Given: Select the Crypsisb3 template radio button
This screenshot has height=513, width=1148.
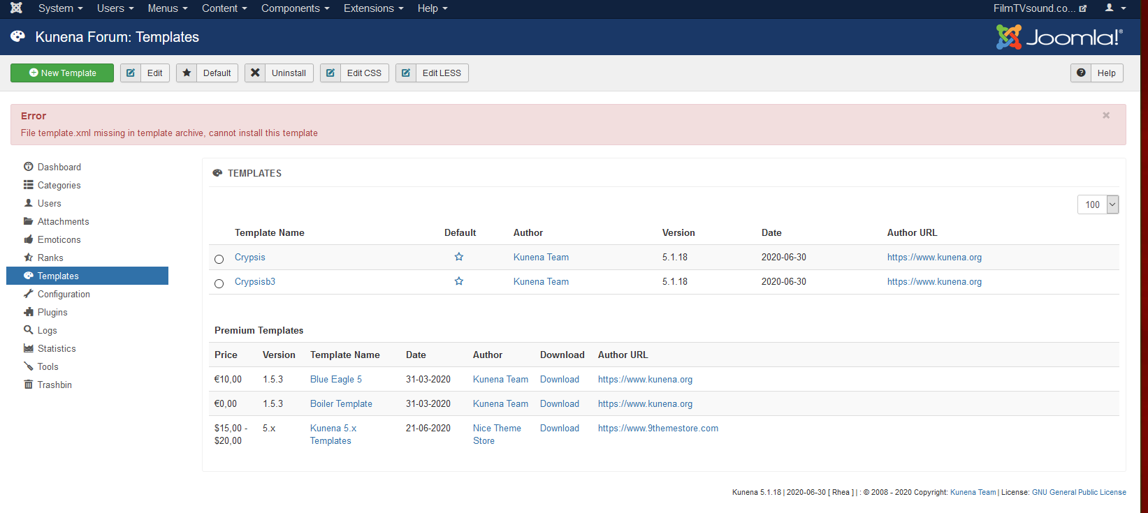Looking at the screenshot, I should point(219,283).
